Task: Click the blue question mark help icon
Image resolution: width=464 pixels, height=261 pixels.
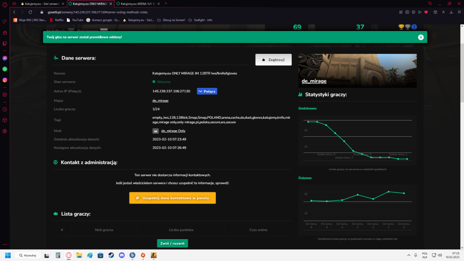Action: [x=414, y=27]
